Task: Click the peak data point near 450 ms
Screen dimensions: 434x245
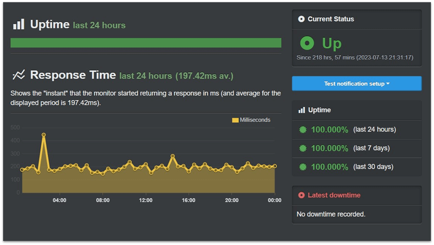Action: [44, 135]
